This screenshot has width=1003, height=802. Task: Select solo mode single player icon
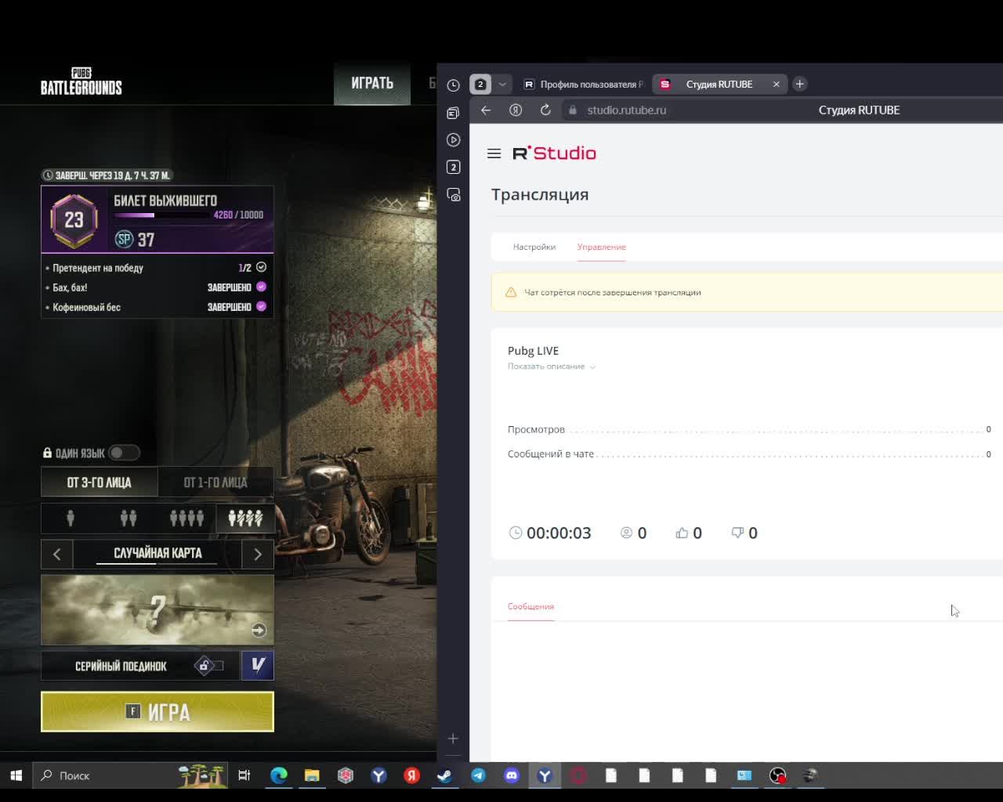tap(71, 518)
